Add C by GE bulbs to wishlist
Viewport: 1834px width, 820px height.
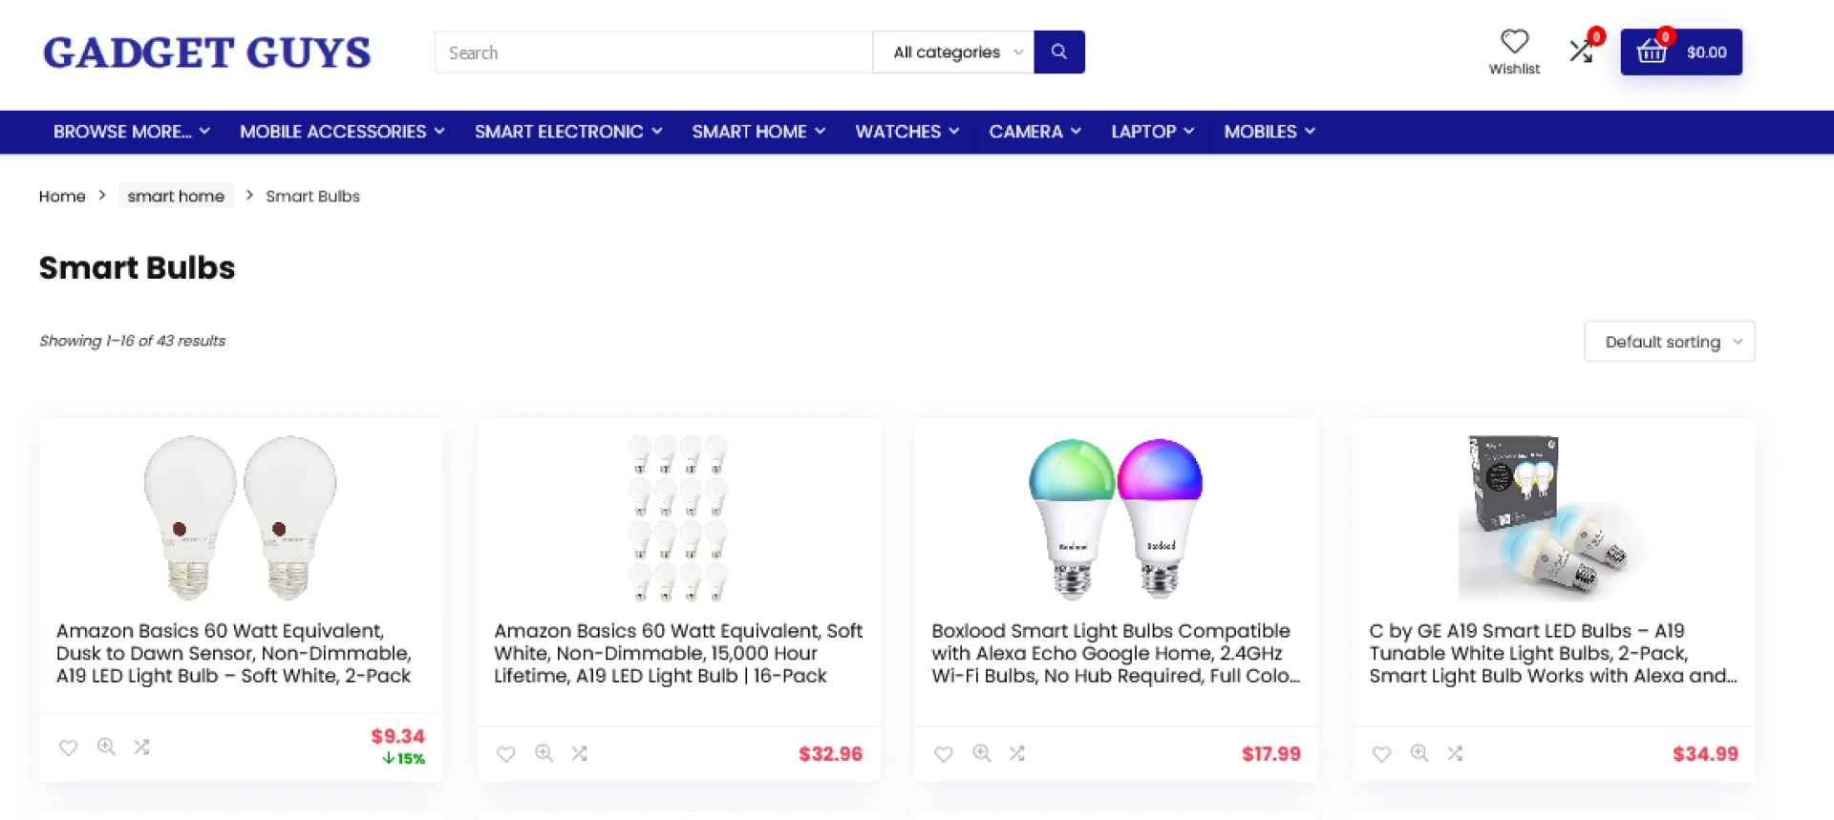[x=1381, y=753]
